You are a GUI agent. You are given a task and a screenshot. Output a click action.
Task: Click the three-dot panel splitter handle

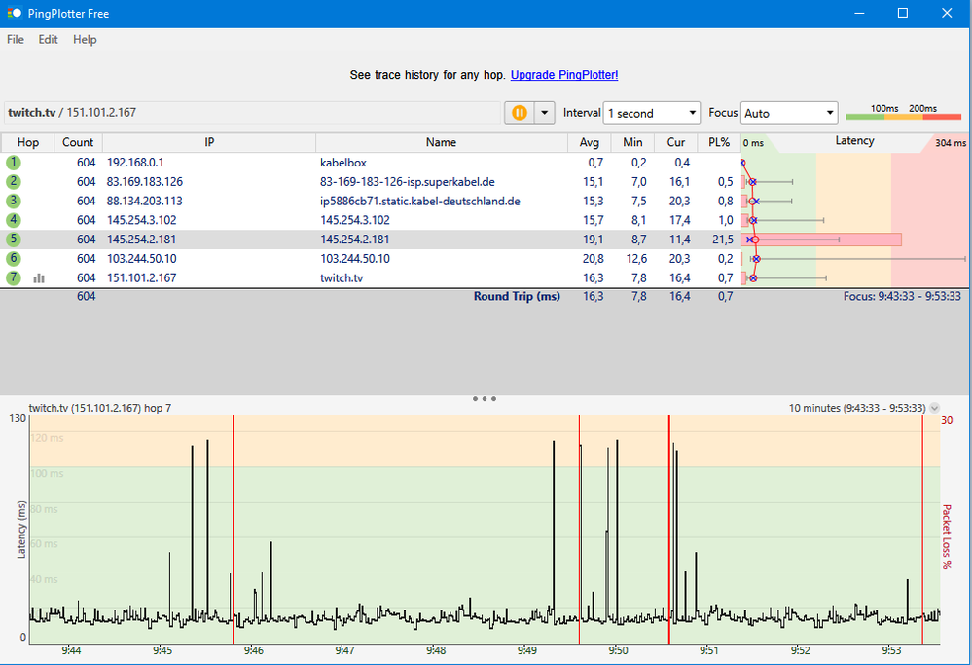(485, 399)
